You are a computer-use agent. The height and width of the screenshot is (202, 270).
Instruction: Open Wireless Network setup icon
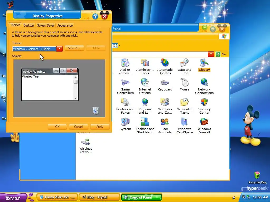86,145
